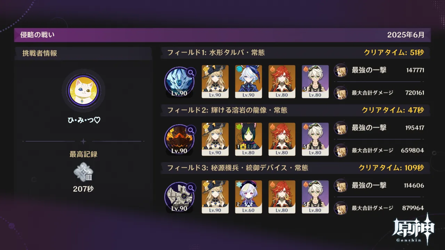Click the small avatar beside 最大合計ダメージ 659804
Screen dimensions: 445x250
[x=340, y=150]
